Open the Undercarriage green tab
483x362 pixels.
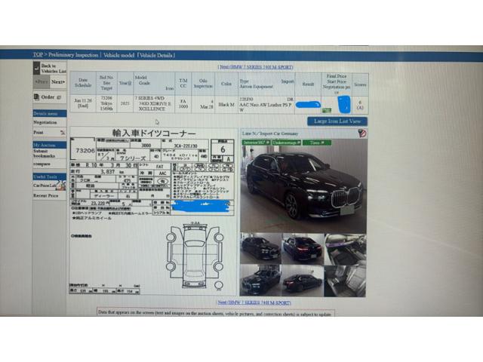[287, 143]
